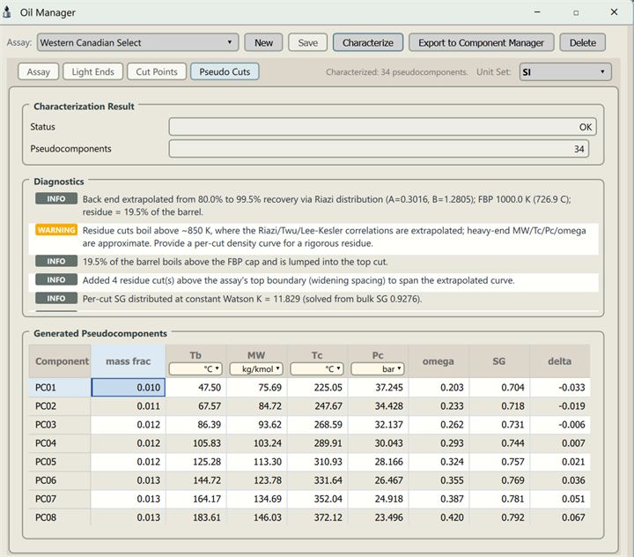Open the MW unit dropdown kg/kmol
The image size is (634, 557).
click(x=256, y=368)
